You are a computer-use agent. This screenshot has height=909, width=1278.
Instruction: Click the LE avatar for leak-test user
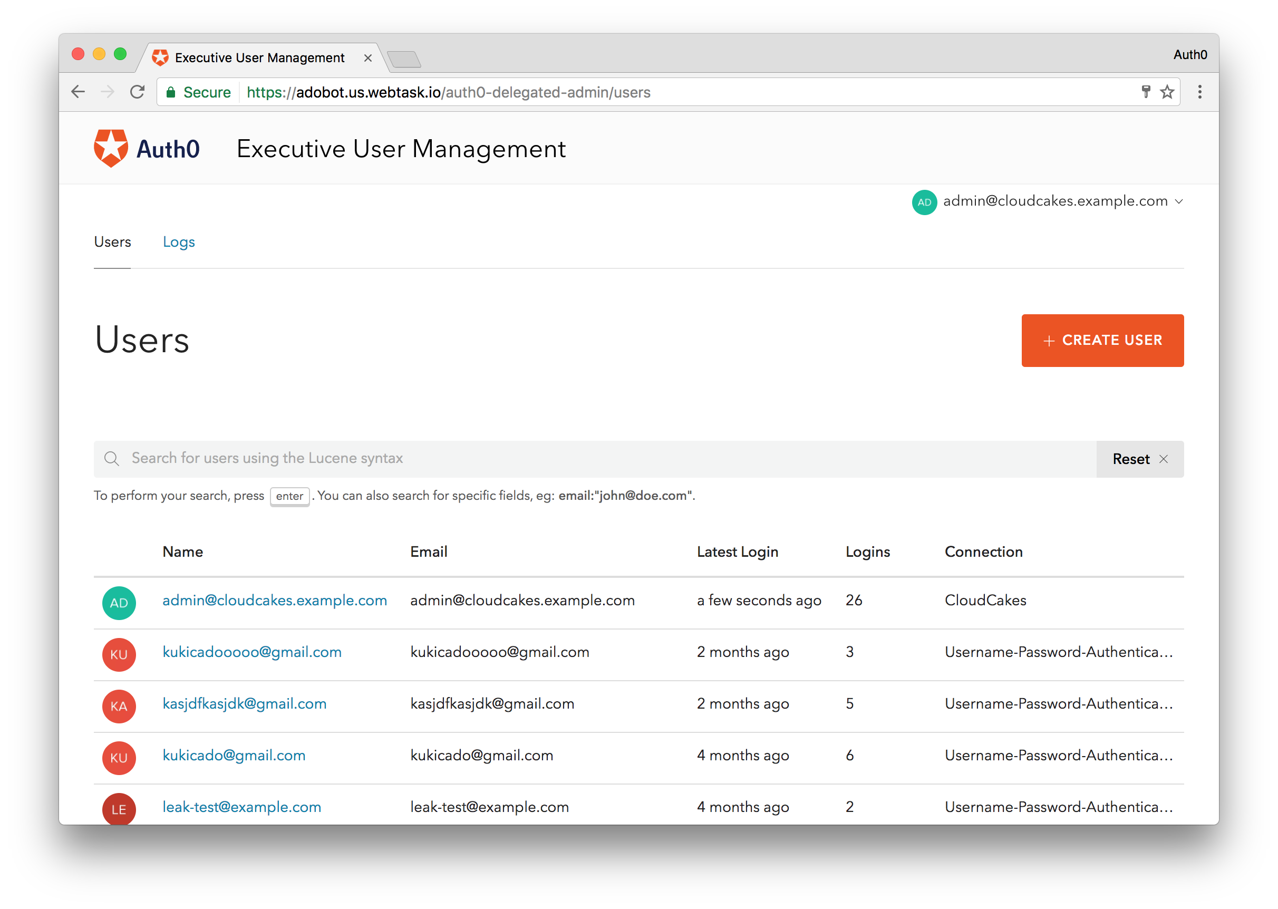click(119, 808)
